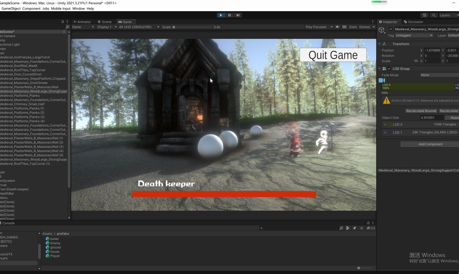Click the global search magnifier icon
Screen dimensions: 459x274
point(434,15)
